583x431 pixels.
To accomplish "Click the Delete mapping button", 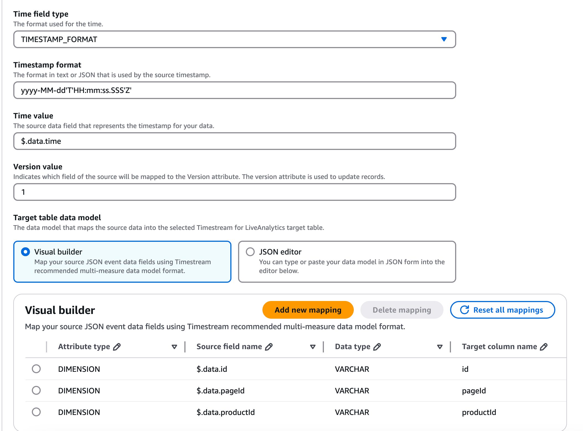I will tap(402, 310).
